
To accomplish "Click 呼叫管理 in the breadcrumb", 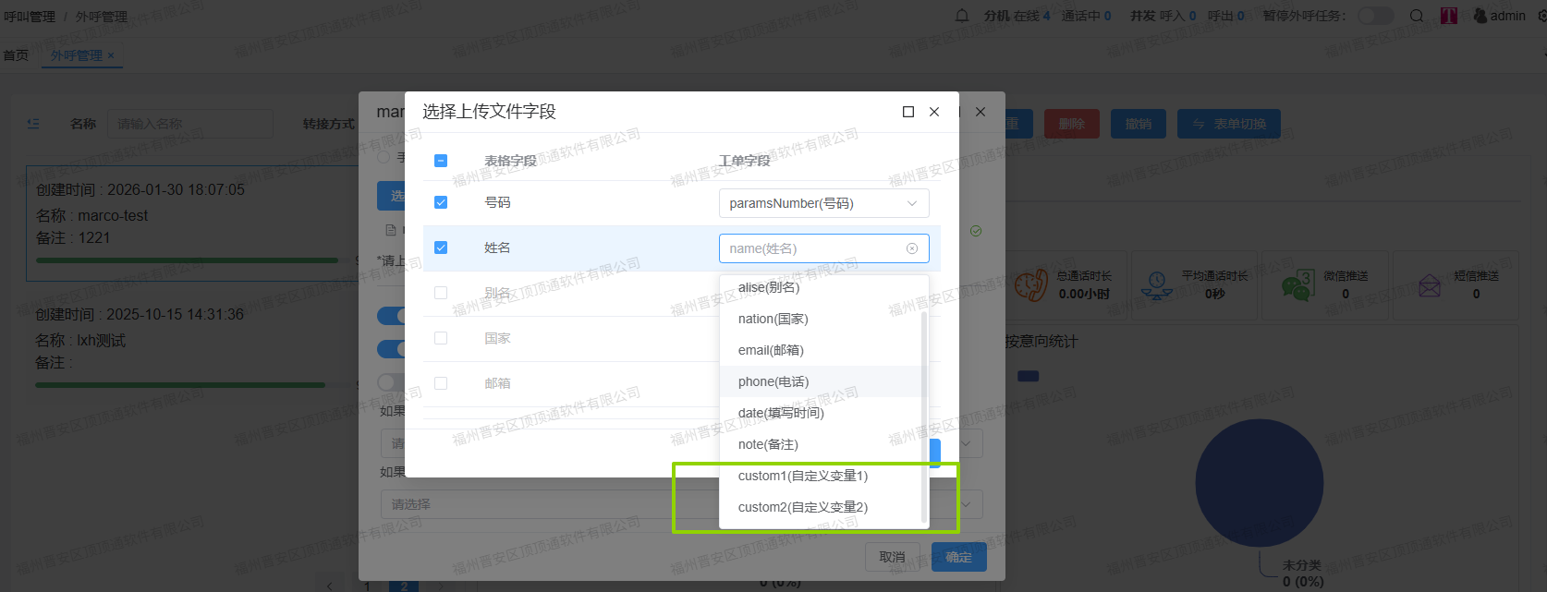I will 30,17.
